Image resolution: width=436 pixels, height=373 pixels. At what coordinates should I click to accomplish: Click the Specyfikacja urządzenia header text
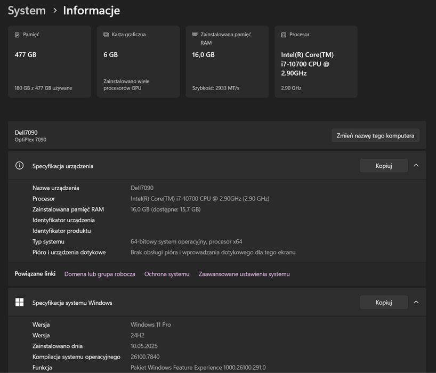pyautogui.click(x=63, y=166)
